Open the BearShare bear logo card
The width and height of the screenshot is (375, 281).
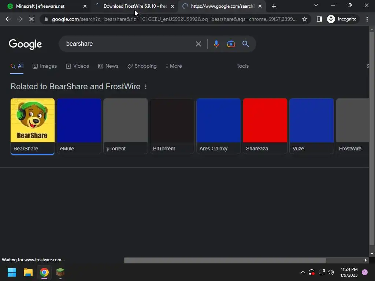(33, 126)
